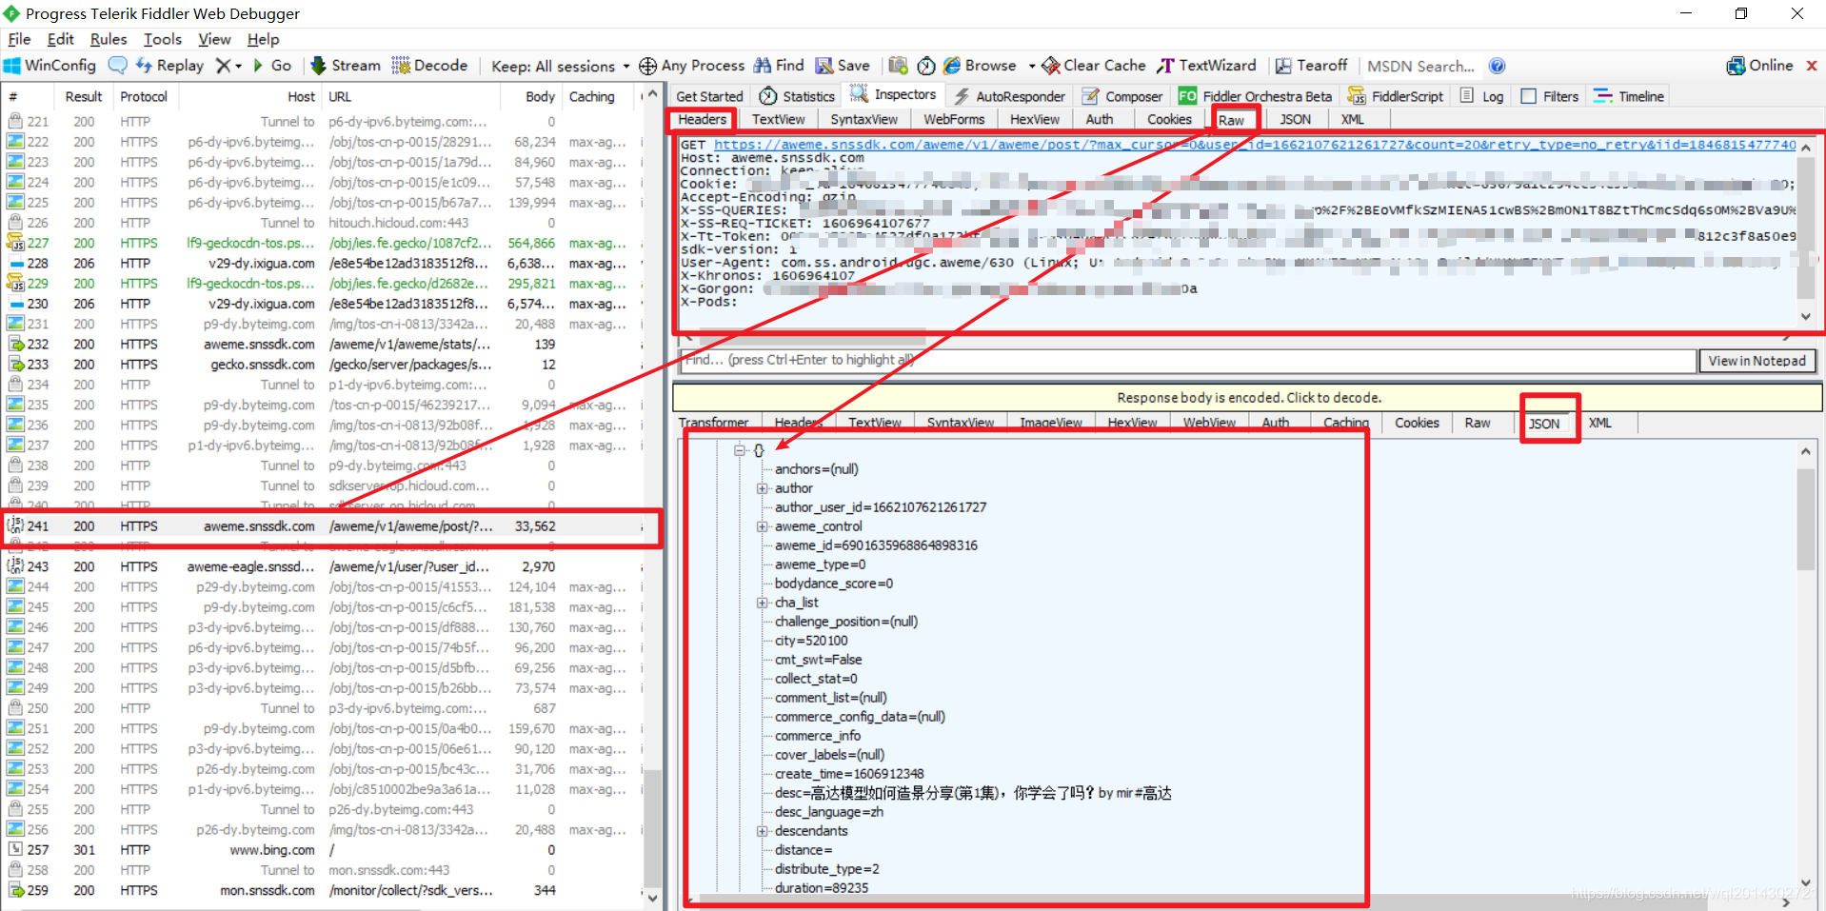The width and height of the screenshot is (1826, 911).
Task: Open the Tools menu
Action: 163,39
